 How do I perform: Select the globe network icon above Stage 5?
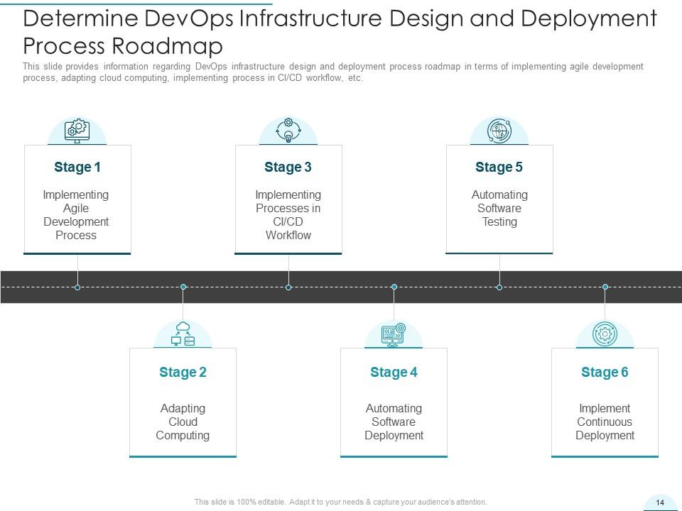[x=499, y=129]
